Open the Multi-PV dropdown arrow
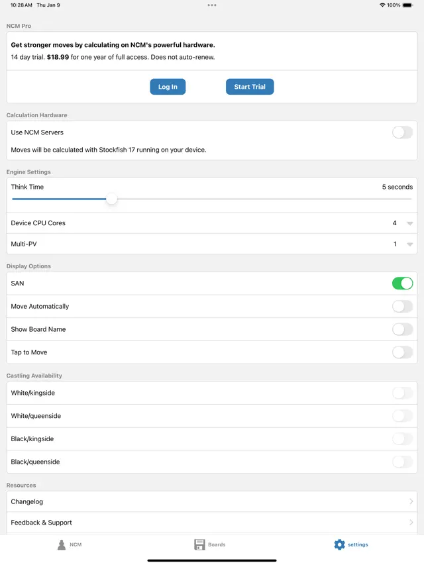The image size is (424, 565). pyautogui.click(x=409, y=244)
